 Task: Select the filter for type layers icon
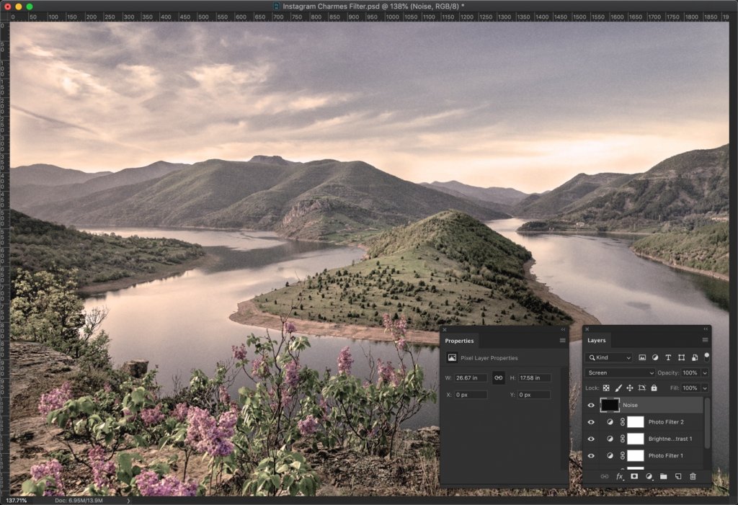[x=668, y=357]
